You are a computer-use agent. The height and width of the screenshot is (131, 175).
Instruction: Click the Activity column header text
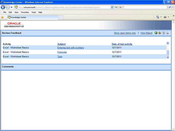pos(7,44)
